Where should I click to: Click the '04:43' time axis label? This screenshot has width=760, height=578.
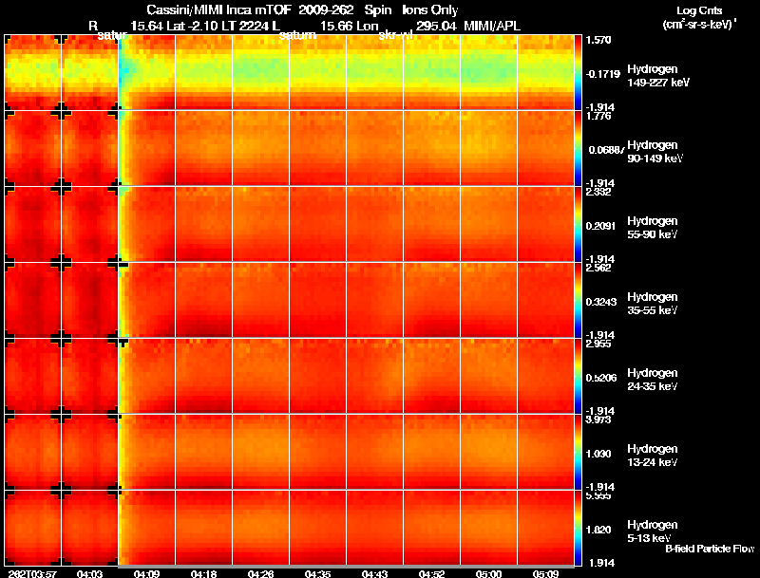374,573
